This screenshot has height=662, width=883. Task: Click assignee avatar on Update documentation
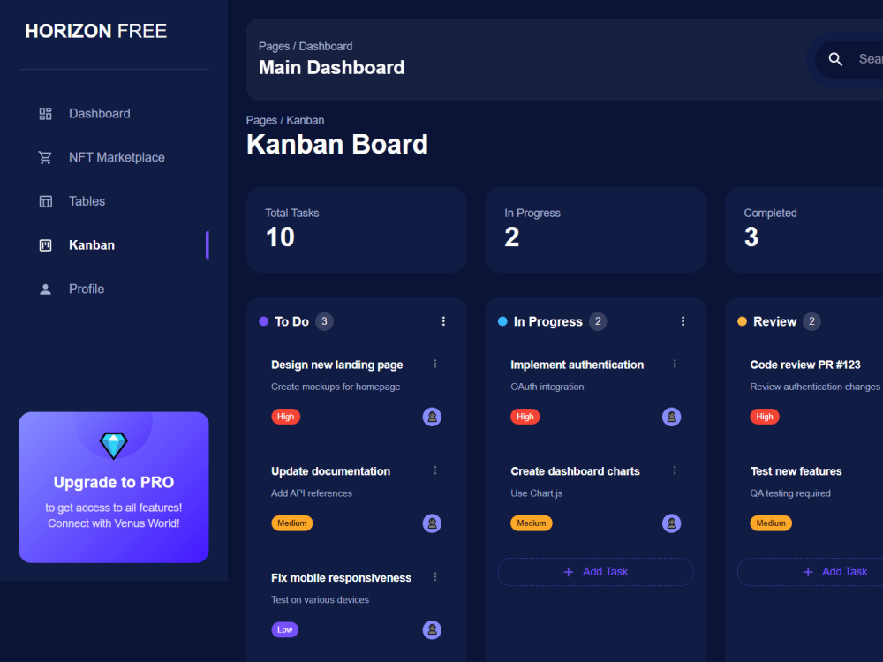point(432,523)
